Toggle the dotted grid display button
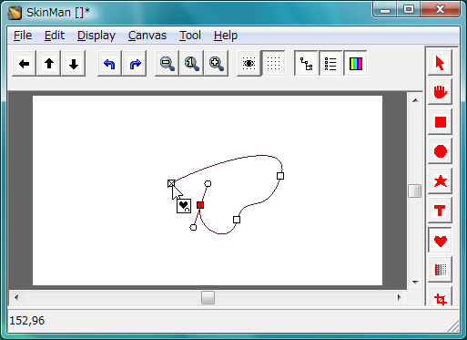The height and width of the screenshot is (340, 467). point(273,64)
